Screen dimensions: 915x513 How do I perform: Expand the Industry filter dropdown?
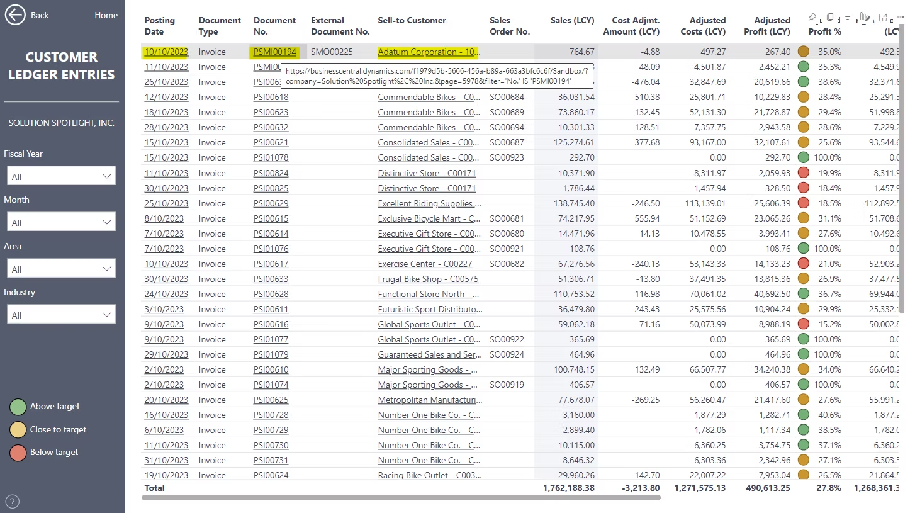[61, 315]
